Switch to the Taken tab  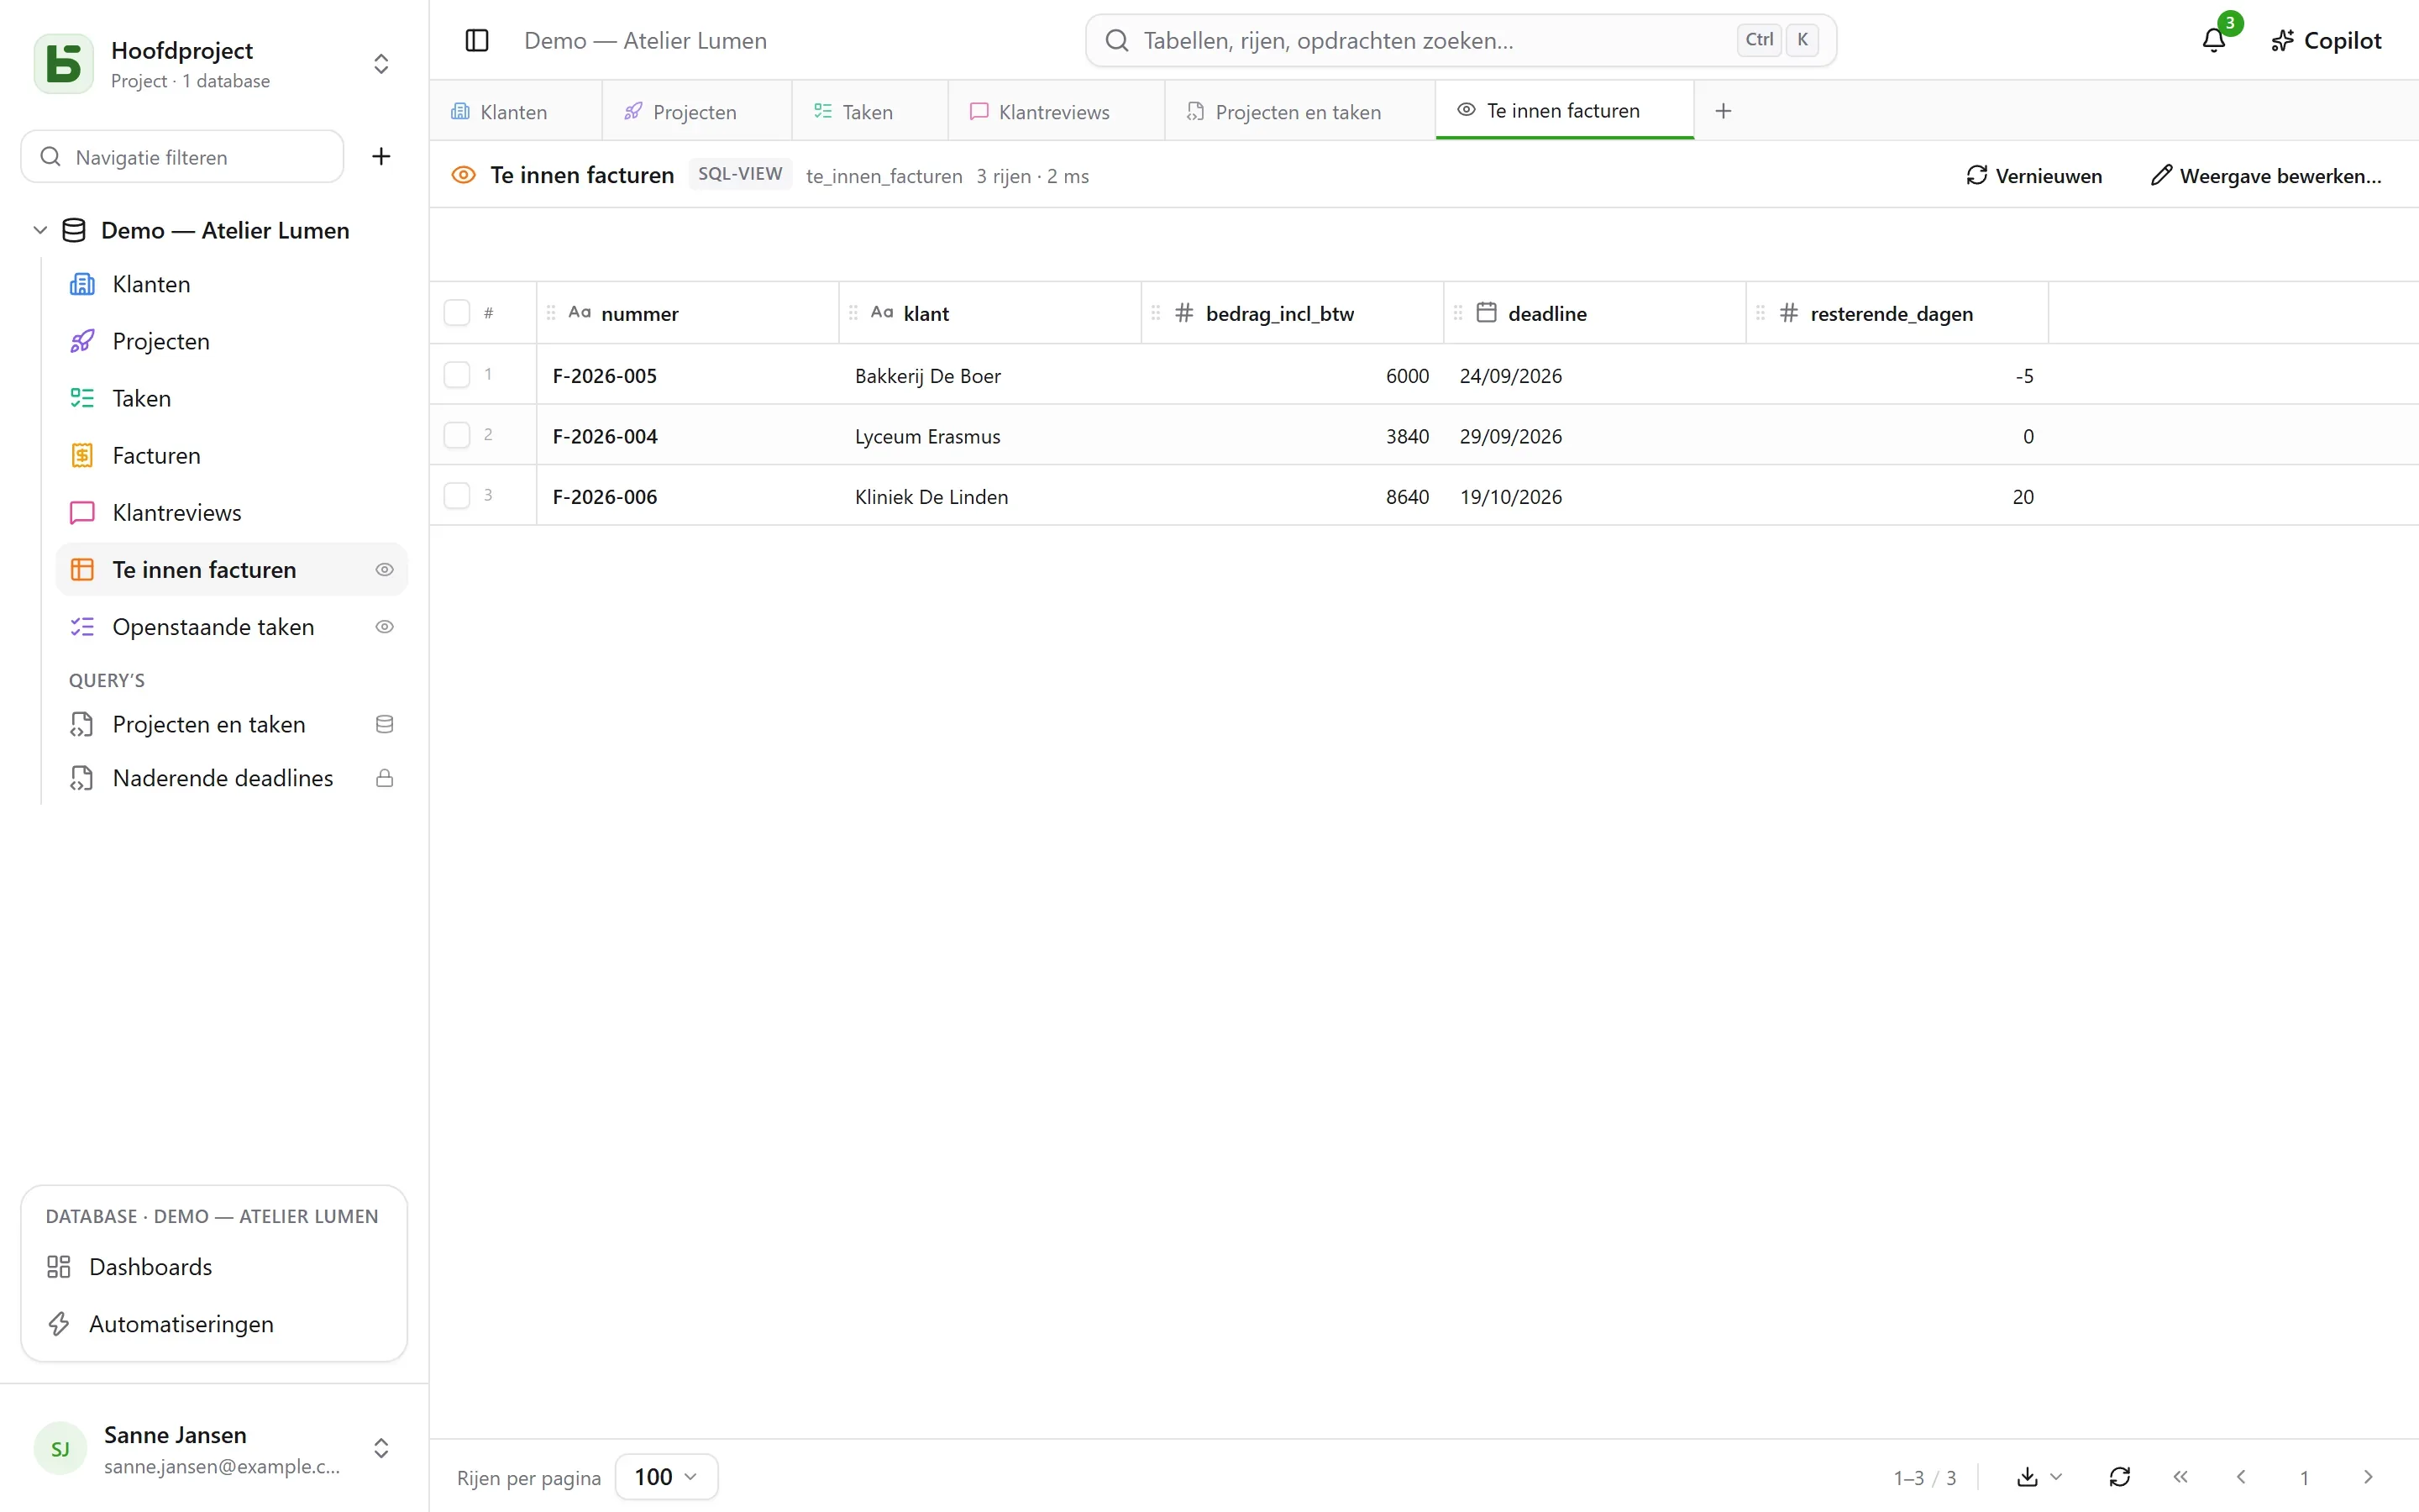[x=869, y=111]
